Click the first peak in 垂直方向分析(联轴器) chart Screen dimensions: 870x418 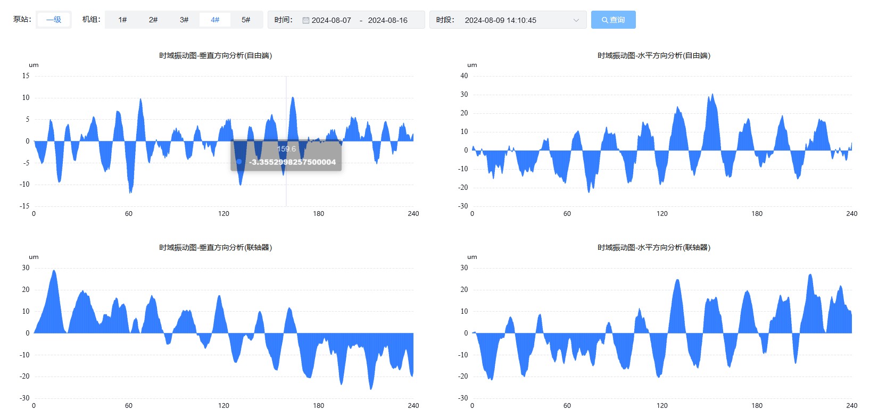[54, 272]
